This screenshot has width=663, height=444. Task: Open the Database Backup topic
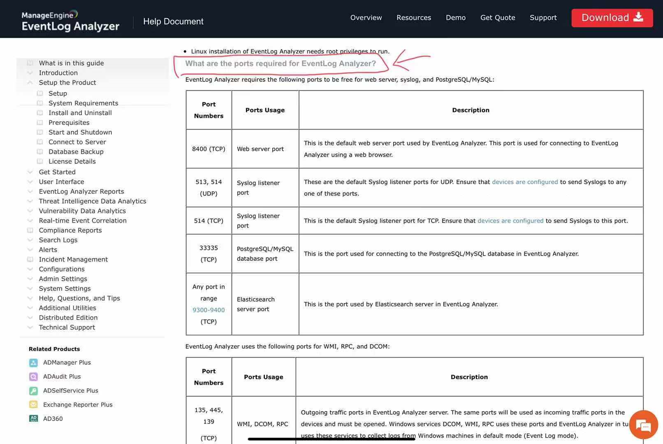[x=76, y=152]
